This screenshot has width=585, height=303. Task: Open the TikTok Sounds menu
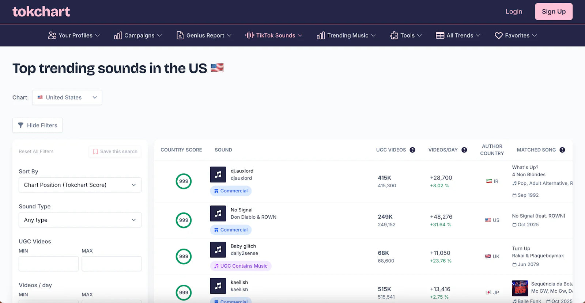pyautogui.click(x=274, y=35)
